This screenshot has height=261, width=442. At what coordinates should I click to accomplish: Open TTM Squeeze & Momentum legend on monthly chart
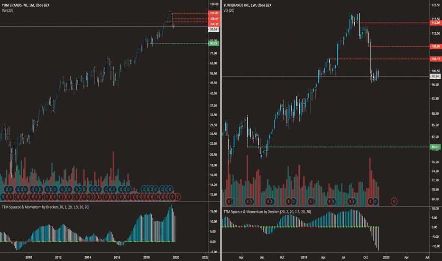pyautogui.click(x=46, y=207)
